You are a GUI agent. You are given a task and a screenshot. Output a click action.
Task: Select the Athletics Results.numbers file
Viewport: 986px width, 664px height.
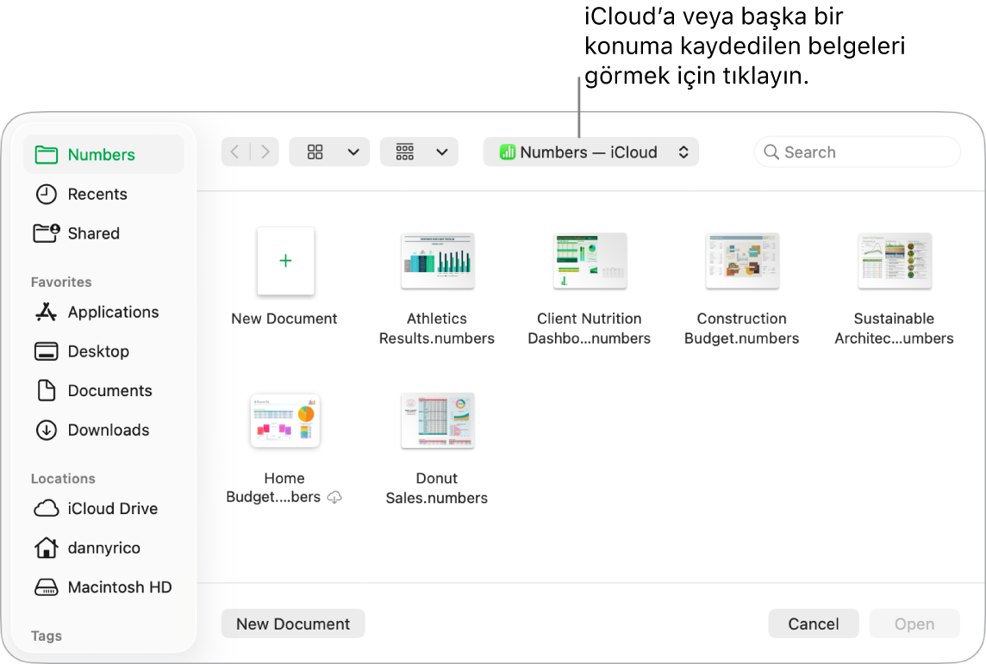pos(437,261)
